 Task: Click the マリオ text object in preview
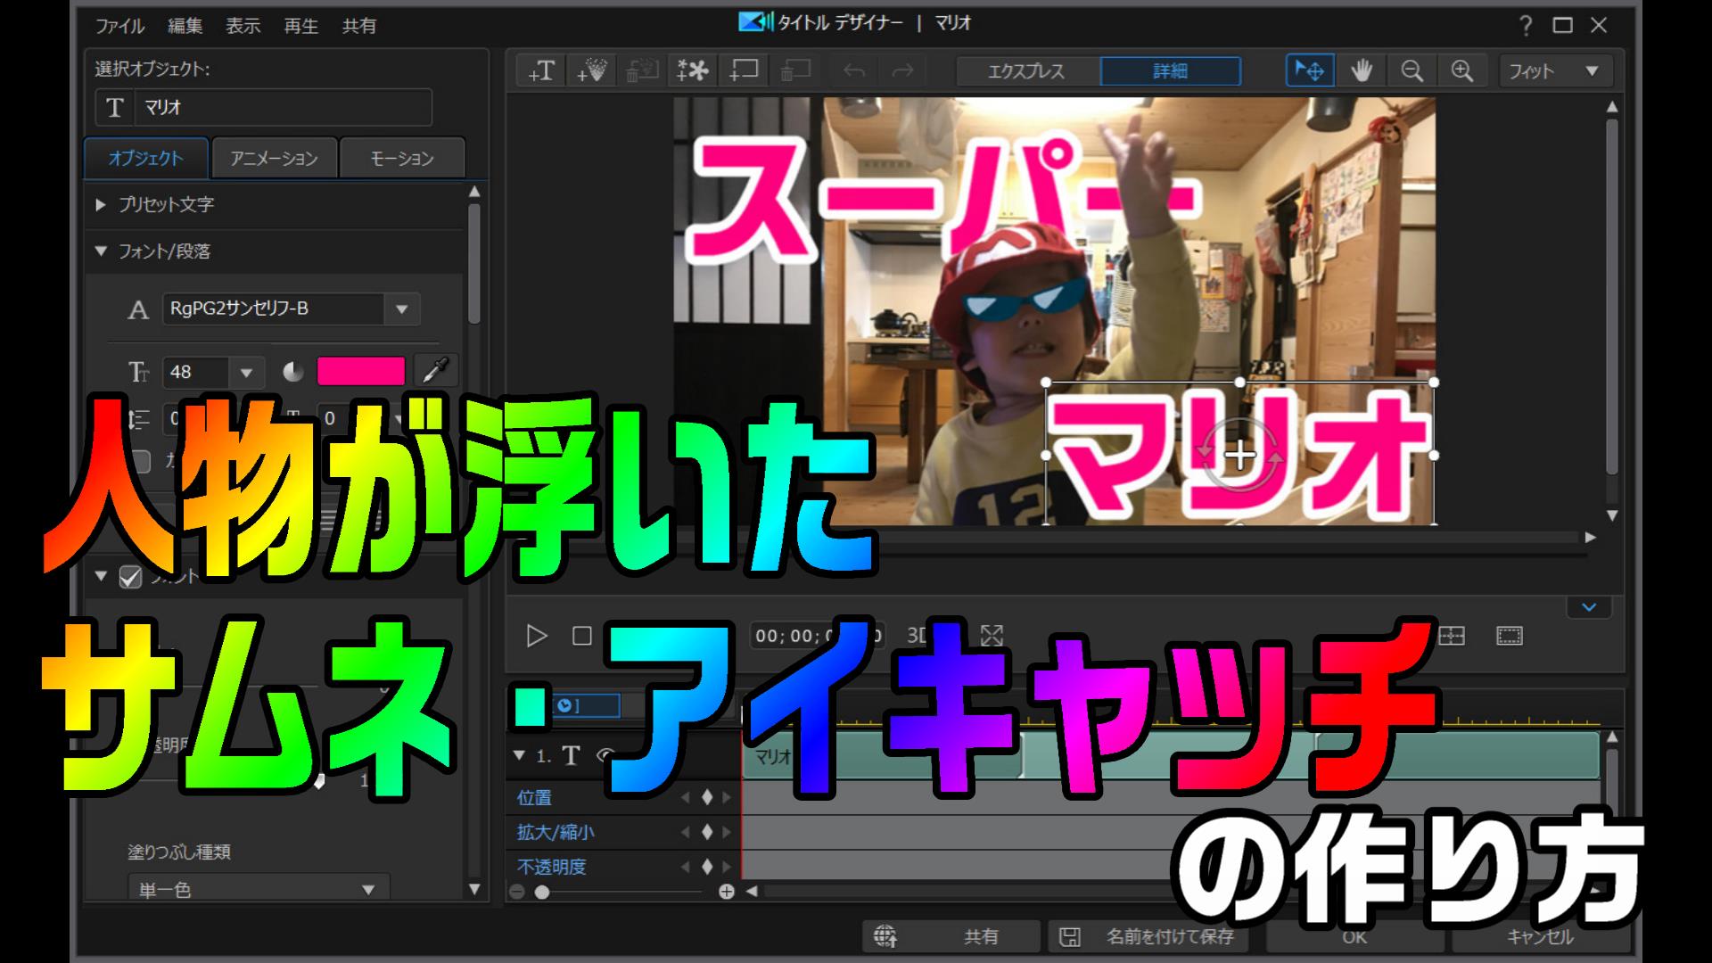[x=1239, y=455]
